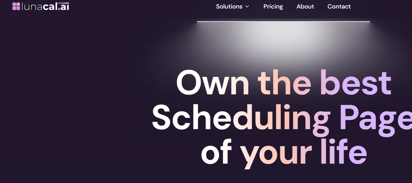Screen dimensions: 412x183
Task: Go to the Pricing page
Action: pyautogui.click(x=273, y=6)
